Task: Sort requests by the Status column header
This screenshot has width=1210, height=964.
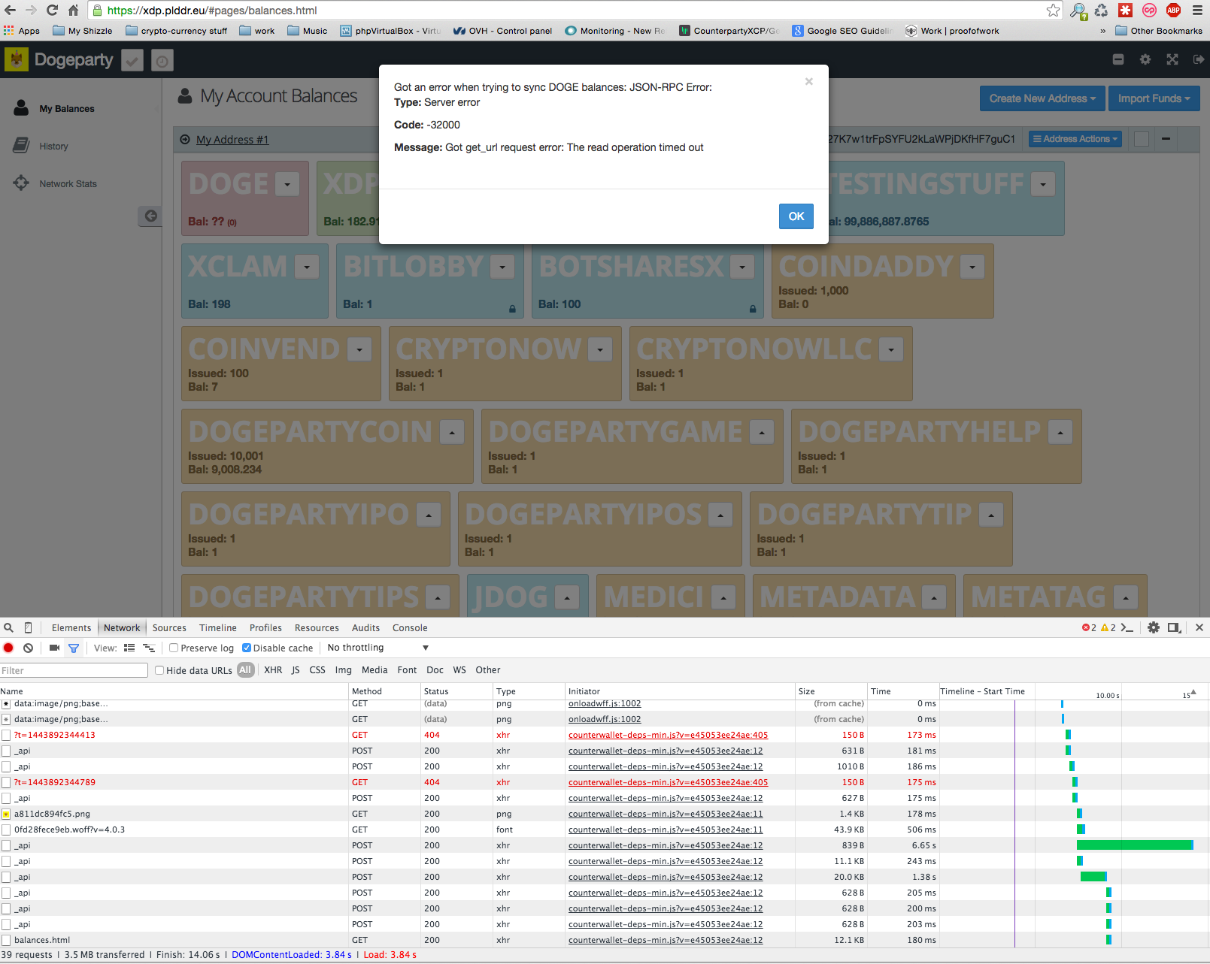Action: click(x=456, y=691)
